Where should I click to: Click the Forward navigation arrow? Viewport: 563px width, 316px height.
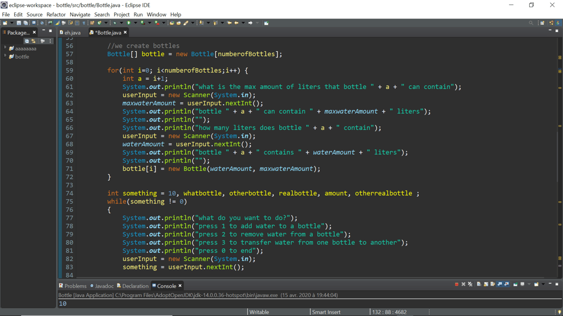click(251, 23)
